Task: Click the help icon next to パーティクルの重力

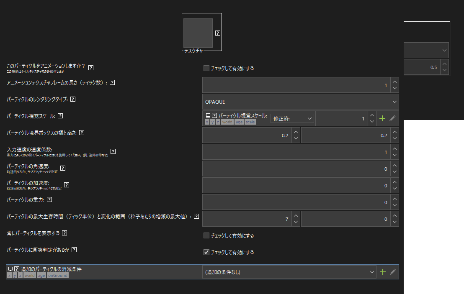Action: [55, 199]
